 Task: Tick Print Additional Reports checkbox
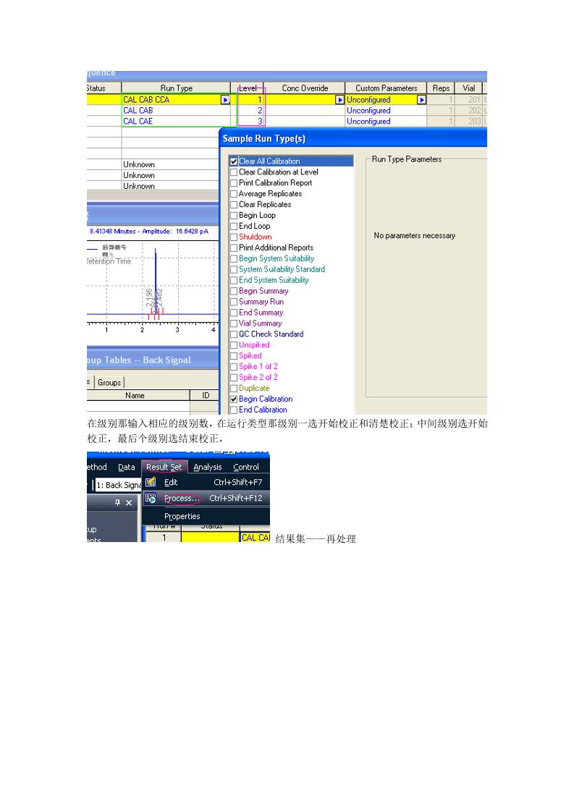[234, 248]
